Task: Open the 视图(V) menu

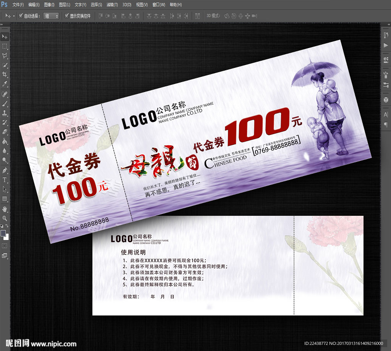Action: coord(142,5)
